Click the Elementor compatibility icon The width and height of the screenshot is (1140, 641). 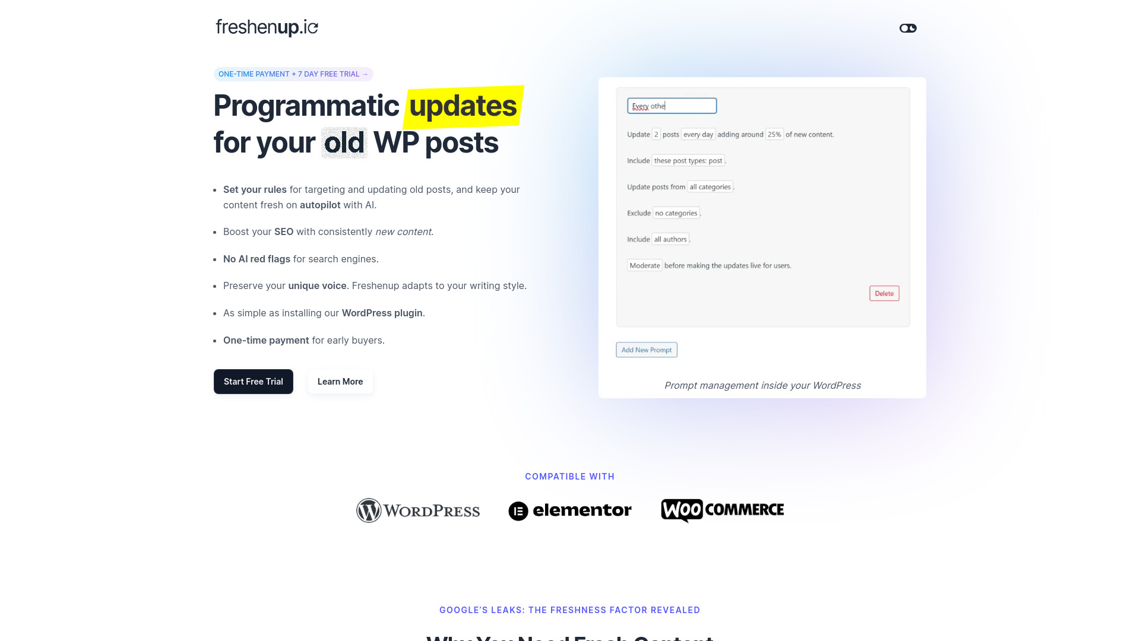(x=570, y=510)
